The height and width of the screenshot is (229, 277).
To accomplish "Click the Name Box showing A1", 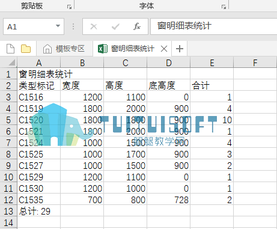I will [x=34, y=26].
